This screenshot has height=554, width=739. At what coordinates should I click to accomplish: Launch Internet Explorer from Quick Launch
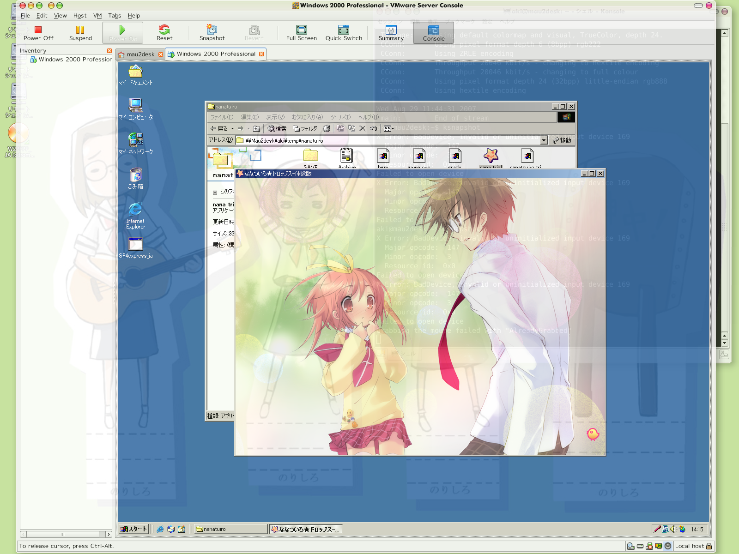coord(160,530)
